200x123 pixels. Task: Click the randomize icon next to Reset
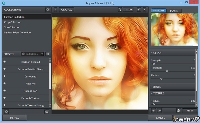179,111
